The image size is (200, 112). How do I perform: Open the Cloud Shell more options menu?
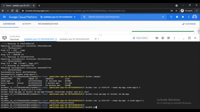tap(174, 38)
